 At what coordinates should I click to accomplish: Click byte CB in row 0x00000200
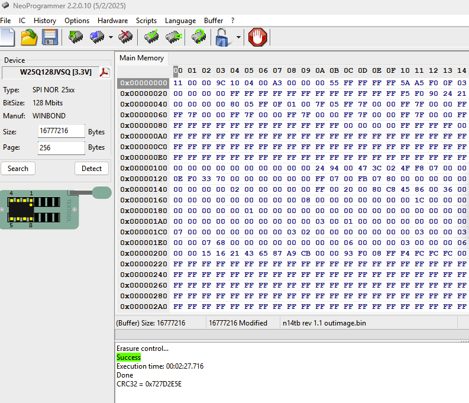tap(306, 253)
